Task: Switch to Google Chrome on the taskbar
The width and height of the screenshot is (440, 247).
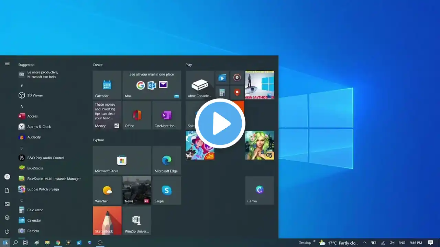Action: (58, 243)
